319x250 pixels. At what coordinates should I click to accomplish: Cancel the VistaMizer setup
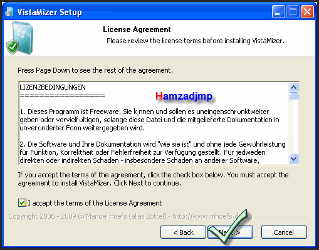pyautogui.click(x=284, y=232)
